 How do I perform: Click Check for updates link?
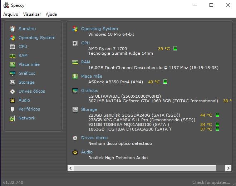coord(211,182)
